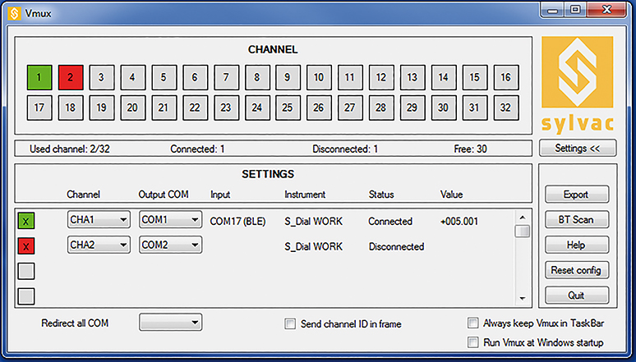636x362 pixels.
Task: Select channel 9 square in grid
Action: click(288, 78)
